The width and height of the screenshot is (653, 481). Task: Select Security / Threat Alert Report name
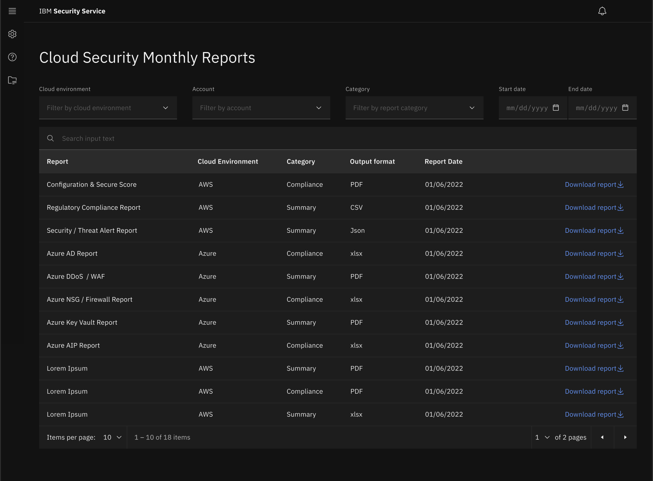point(92,231)
